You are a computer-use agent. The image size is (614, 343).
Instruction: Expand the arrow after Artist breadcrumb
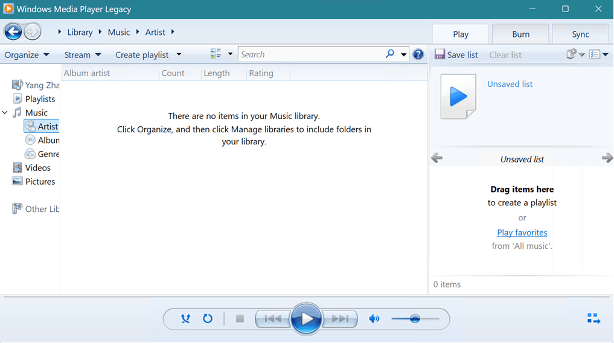pyautogui.click(x=173, y=32)
